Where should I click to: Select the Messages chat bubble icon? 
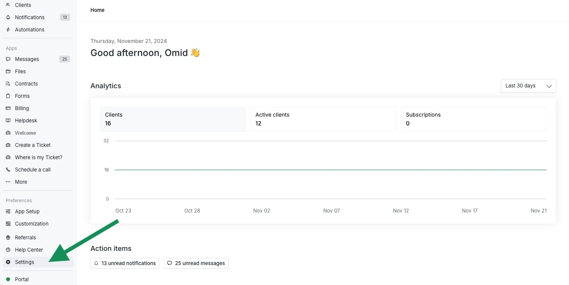tap(8, 59)
